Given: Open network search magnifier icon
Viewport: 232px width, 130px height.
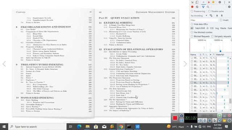Looking at the screenshot, I should coord(208,7).
